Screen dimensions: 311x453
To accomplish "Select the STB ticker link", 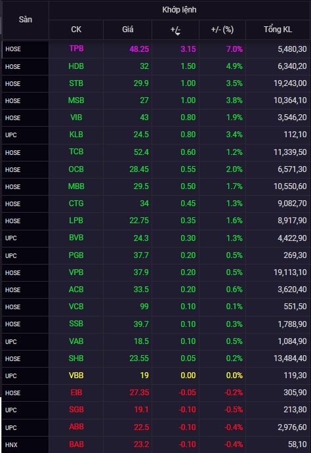I will (x=76, y=83).
